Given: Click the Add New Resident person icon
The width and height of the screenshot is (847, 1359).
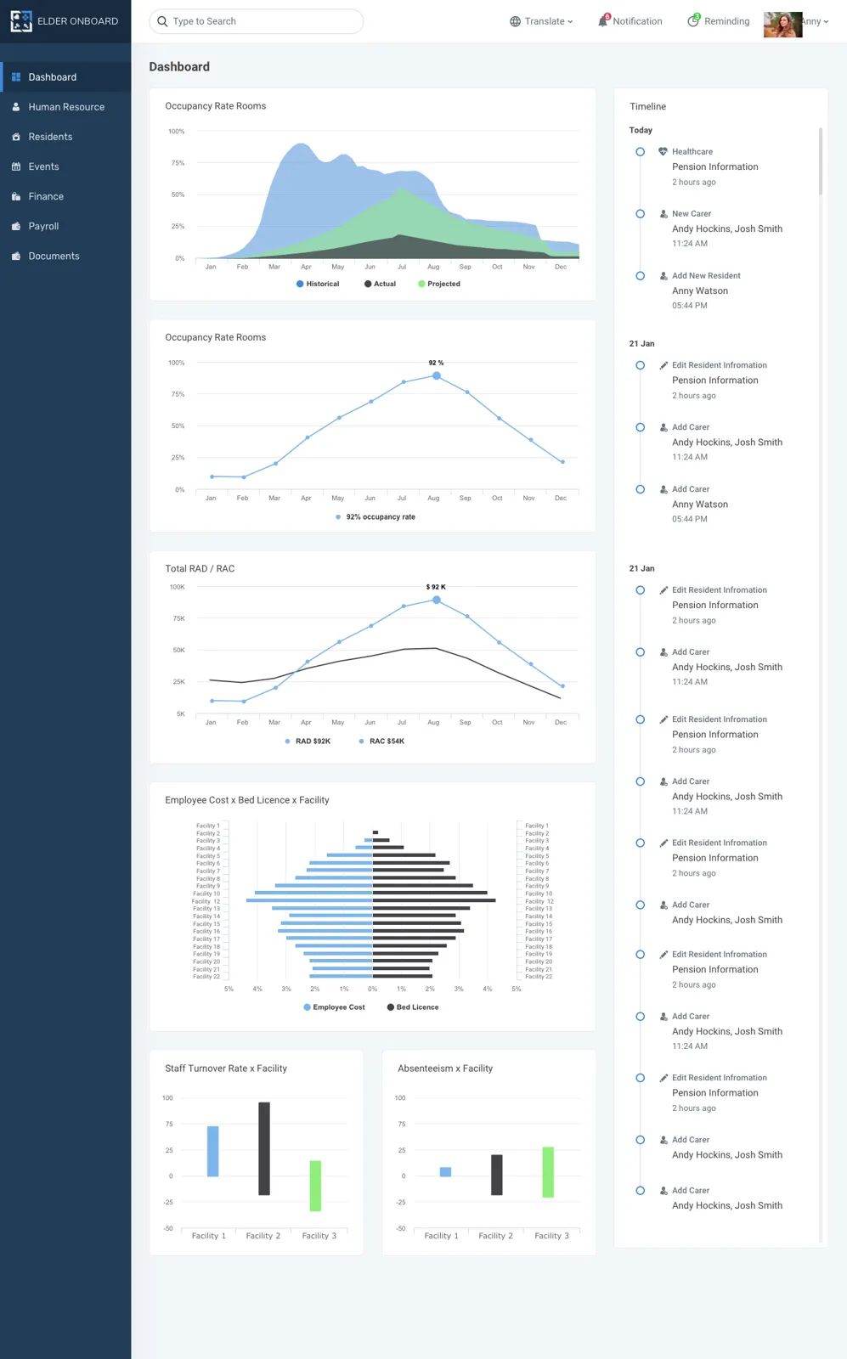Looking at the screenshot, I should click(663, 276).
